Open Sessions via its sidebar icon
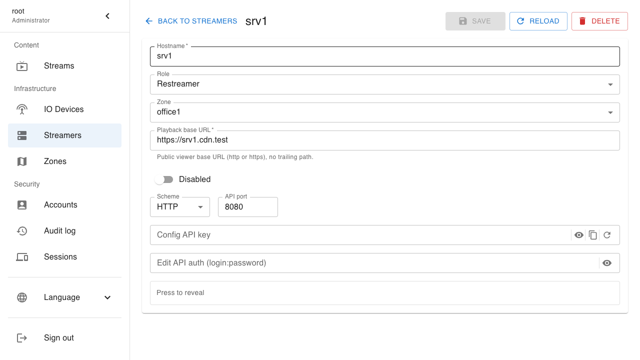 click(22, 256)
